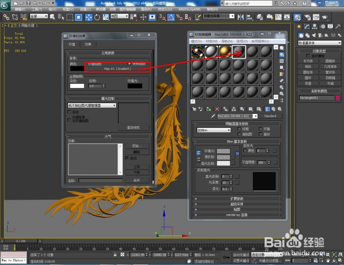Open 标准基本体 category dropdown

click(x=320, y=43)
